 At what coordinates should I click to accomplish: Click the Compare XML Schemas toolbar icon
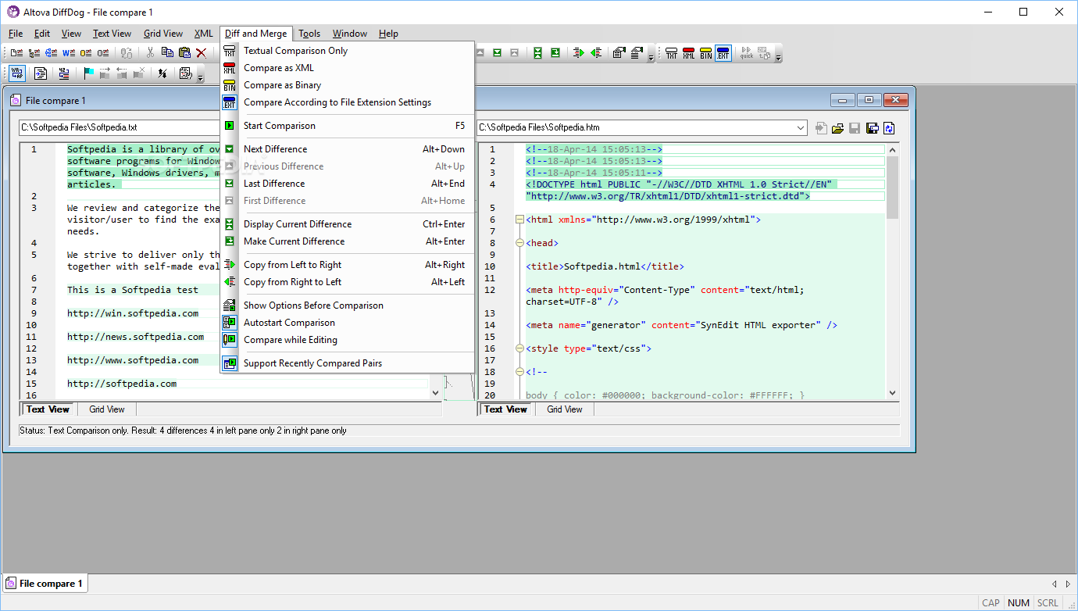tap(51, 53)
